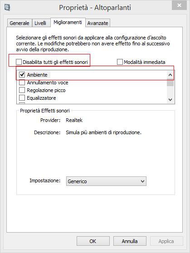The width and height of the screenshot is (190, 253).
Task: Open the Impostazione dropdown showing Generico
Action: click(106, 181)
